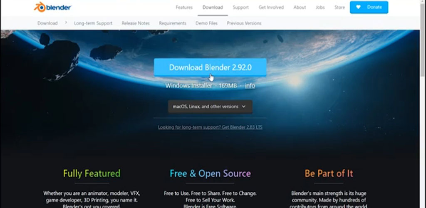Screen dimensions: 426x208
Task: Click the heart icon in the Donate button
Action: pos(358,7)
